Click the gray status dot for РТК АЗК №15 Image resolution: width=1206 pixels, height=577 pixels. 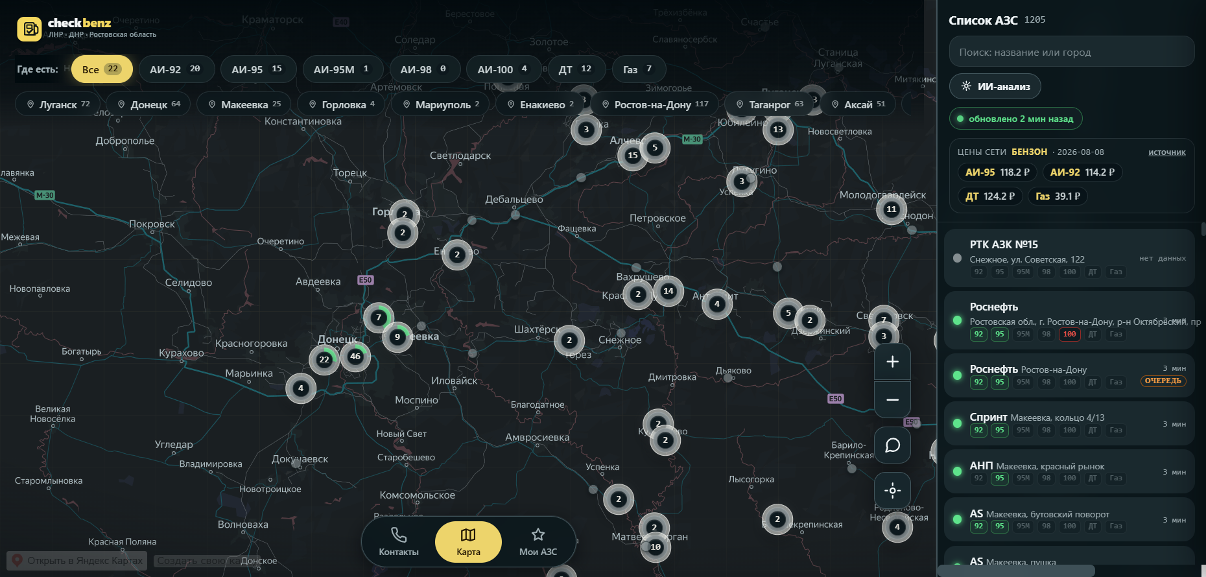click(957, 258)
